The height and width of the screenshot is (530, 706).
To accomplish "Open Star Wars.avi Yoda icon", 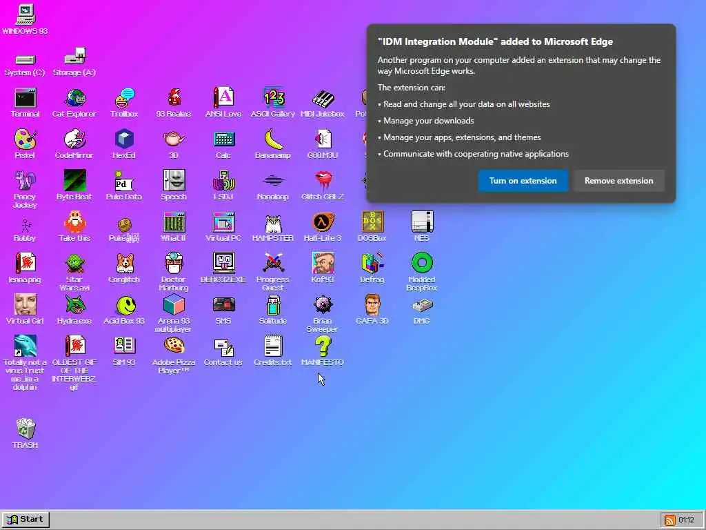I will pos(74,263).
